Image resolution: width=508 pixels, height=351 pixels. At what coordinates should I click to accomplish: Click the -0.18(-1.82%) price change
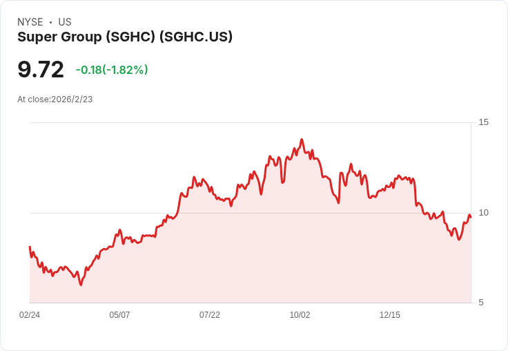point(112,70)
